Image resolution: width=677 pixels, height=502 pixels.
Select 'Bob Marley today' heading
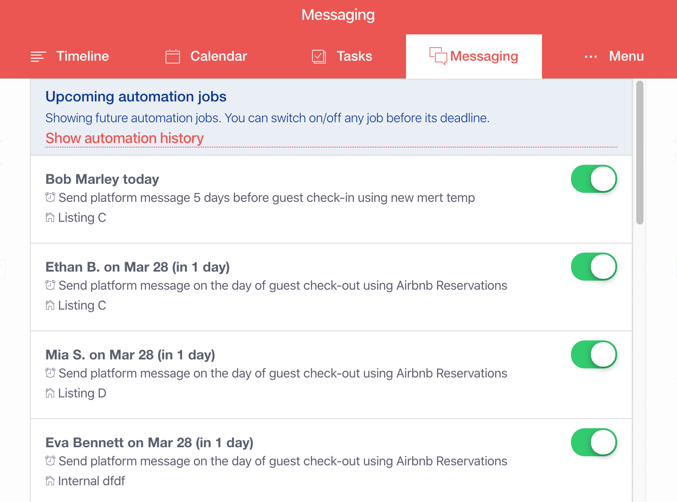point(102,179)
